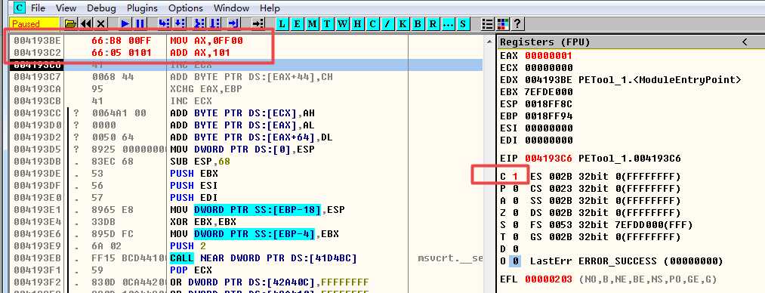Viewport: 765px width, 293px height.
Task: Click the Registers (FPU) header bar
Action: pos(631,42)
